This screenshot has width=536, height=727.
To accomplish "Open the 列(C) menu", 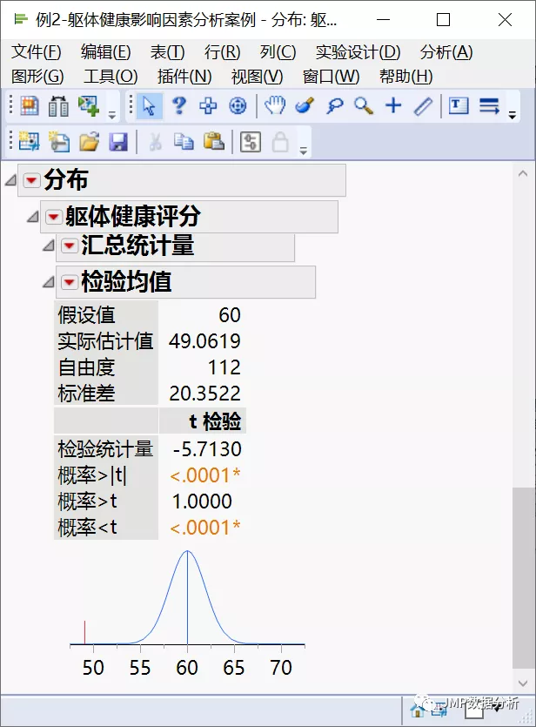I will [278, 52].
